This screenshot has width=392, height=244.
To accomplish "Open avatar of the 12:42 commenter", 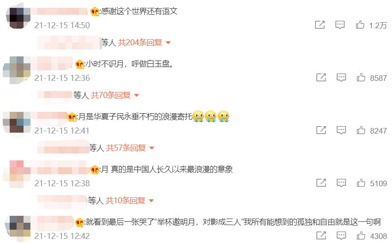I will [18, 227].
